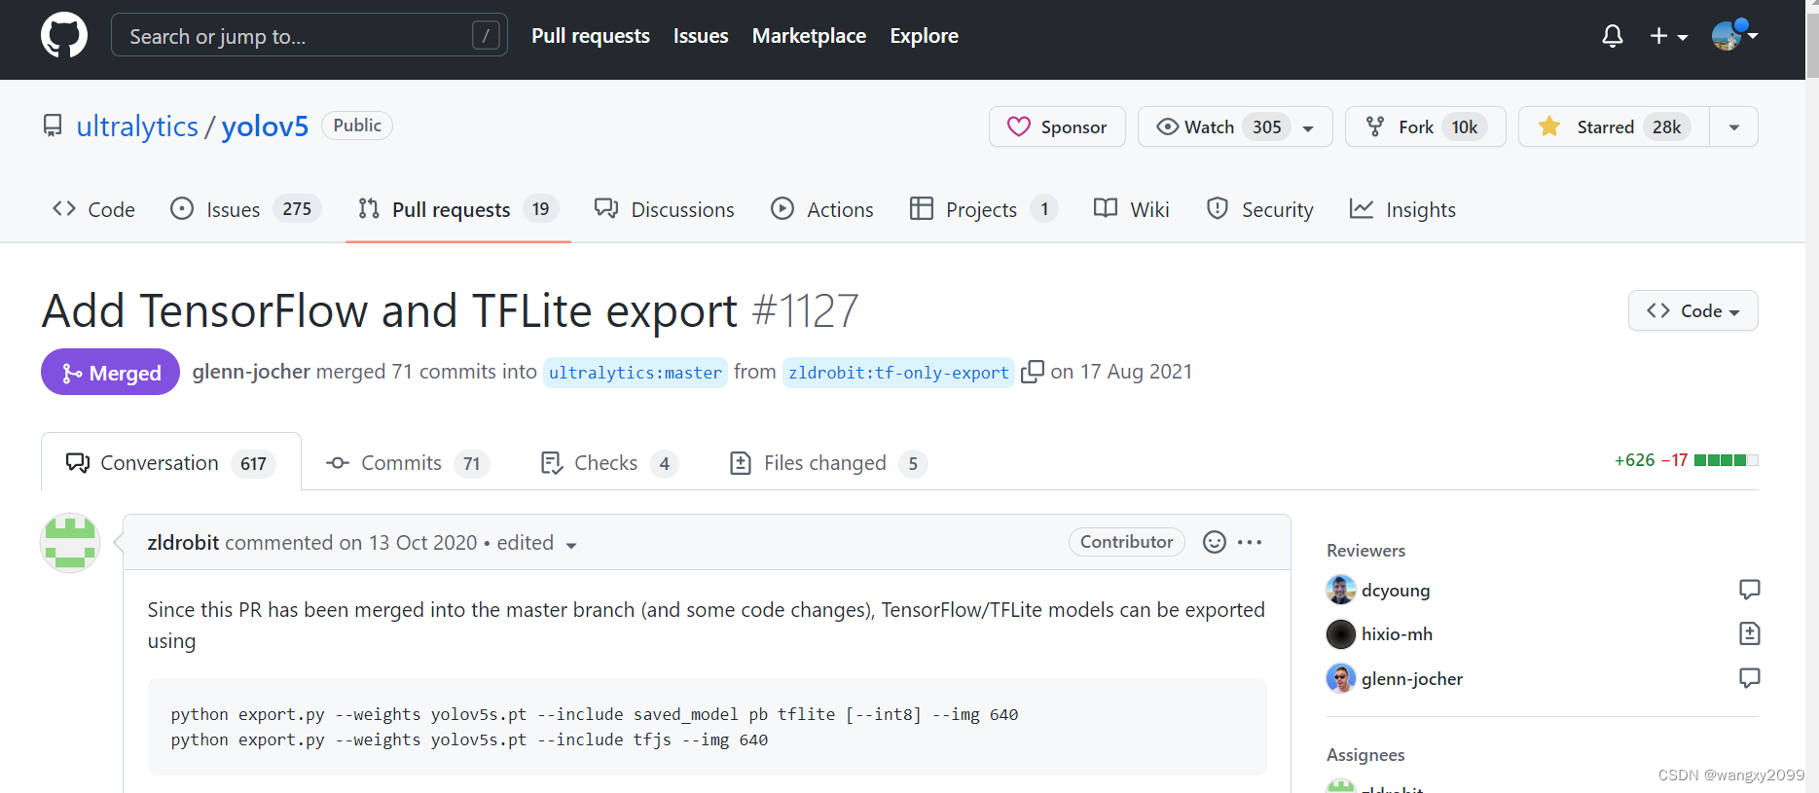This screenshot has width=1819, height=793.
Task: Open hixio-mh reviewer profile name
Action: point(1397,634)
